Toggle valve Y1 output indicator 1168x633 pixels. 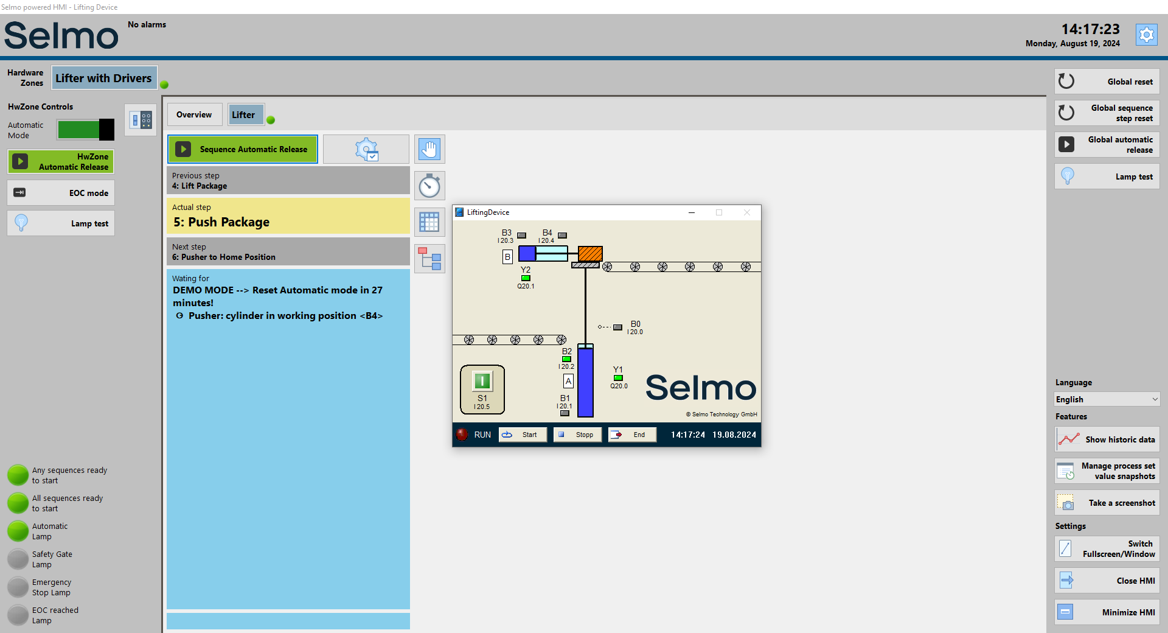click(x=618, y=378)
